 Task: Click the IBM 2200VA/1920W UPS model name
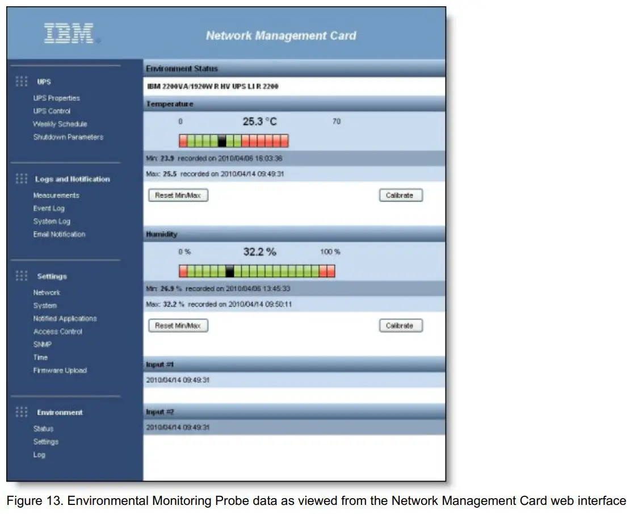coord(213,86)
